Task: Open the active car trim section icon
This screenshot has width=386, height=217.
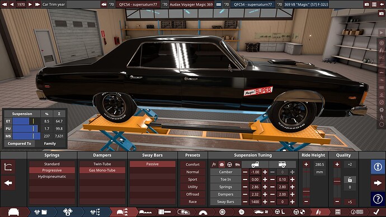Action: 123,212
